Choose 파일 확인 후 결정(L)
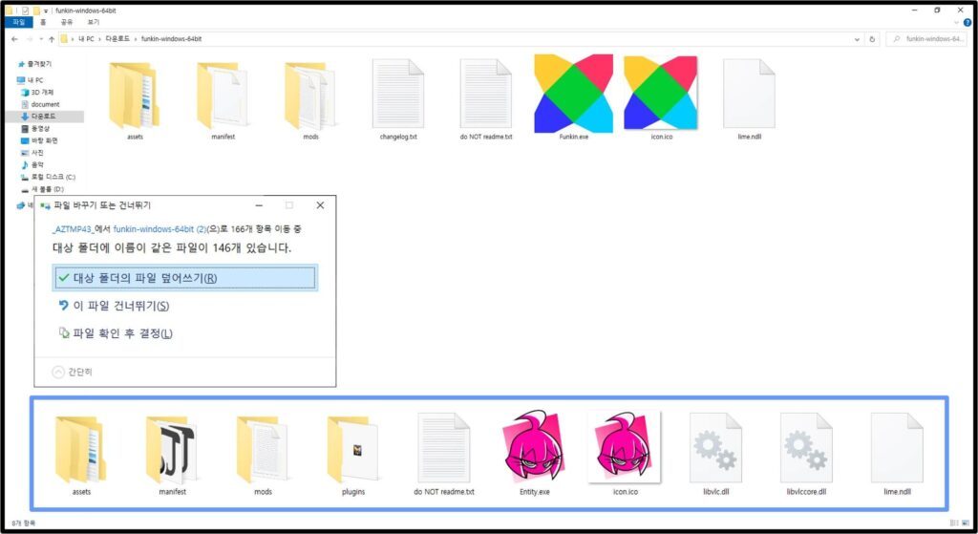Viewport: 978px width, 534px height. [116, 333]
